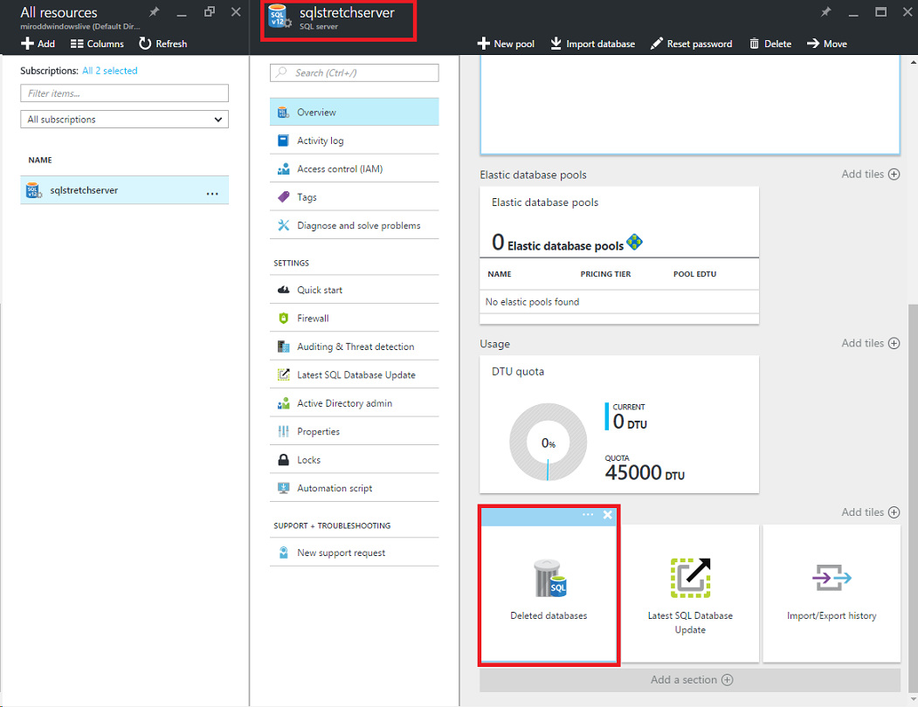Screen dimensions: 918x707
Task: Click Reset password pencil icon
Action: click(657, 44)
